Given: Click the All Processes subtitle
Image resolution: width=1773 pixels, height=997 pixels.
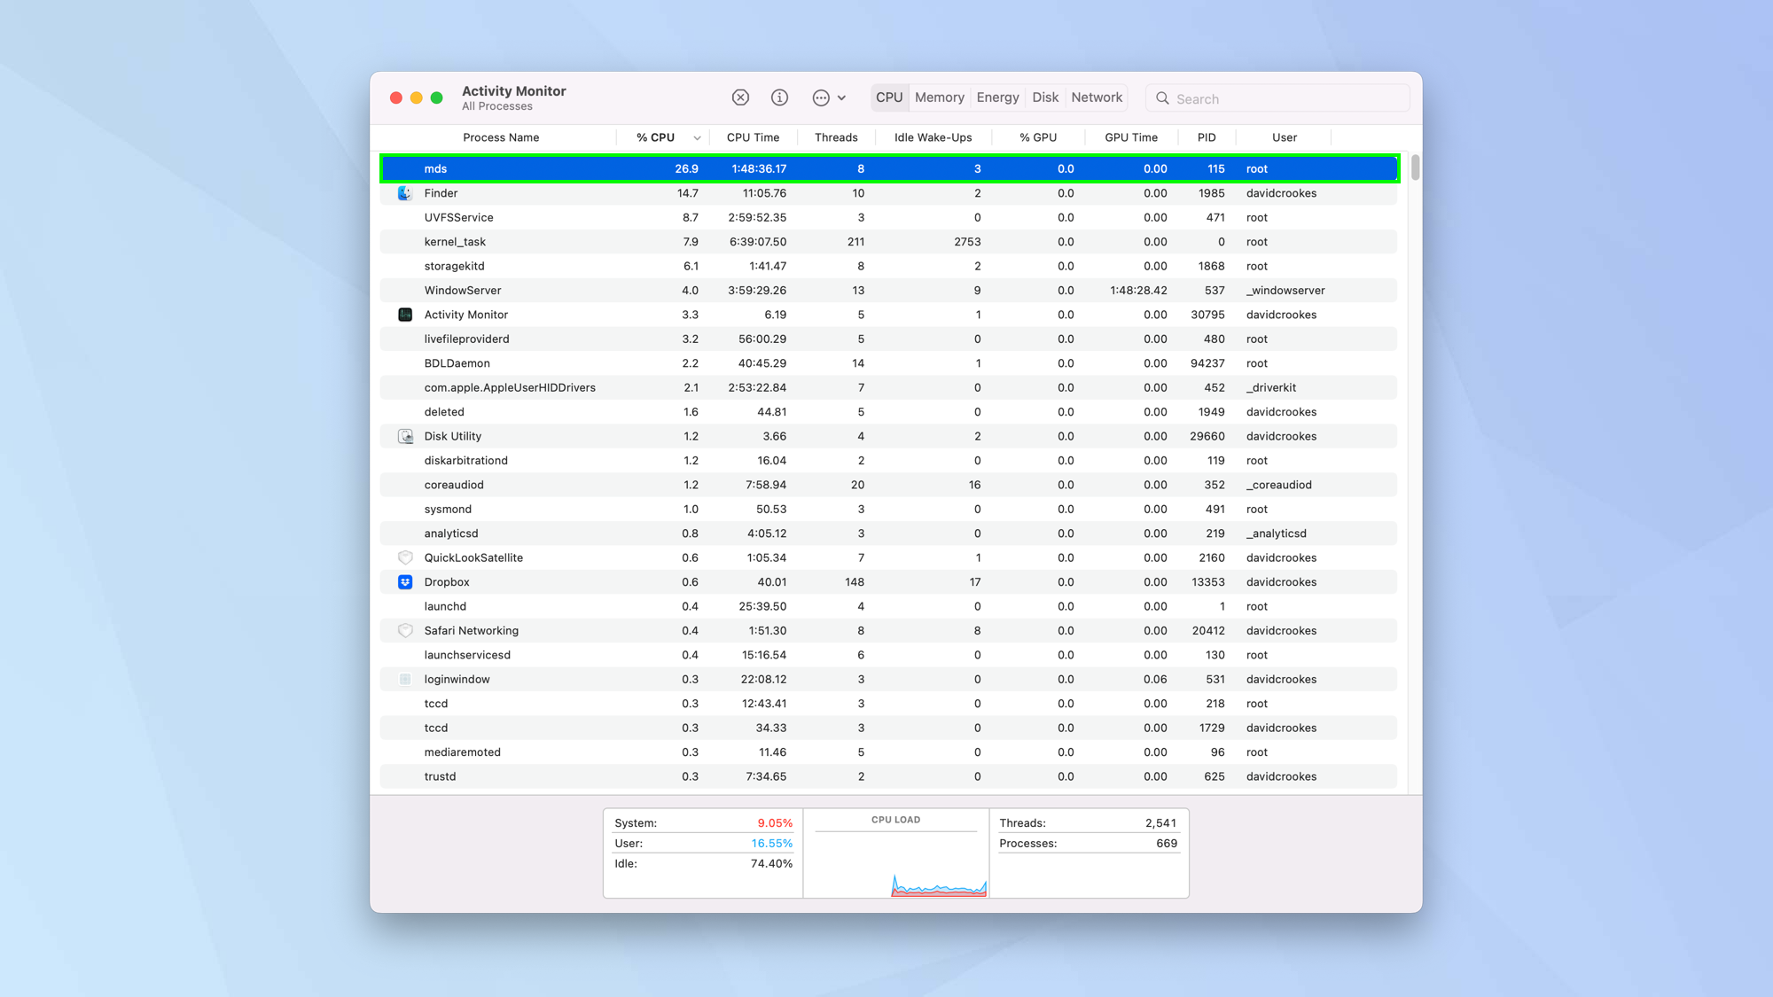Looking at the screenshot, I should click(x=496, y=106).
